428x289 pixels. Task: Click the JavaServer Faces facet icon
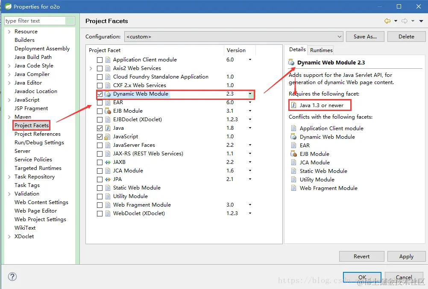pos(108,145)
